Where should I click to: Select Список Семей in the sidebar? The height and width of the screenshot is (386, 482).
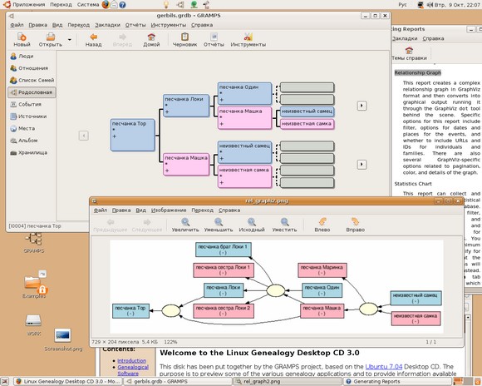[32, 81]
